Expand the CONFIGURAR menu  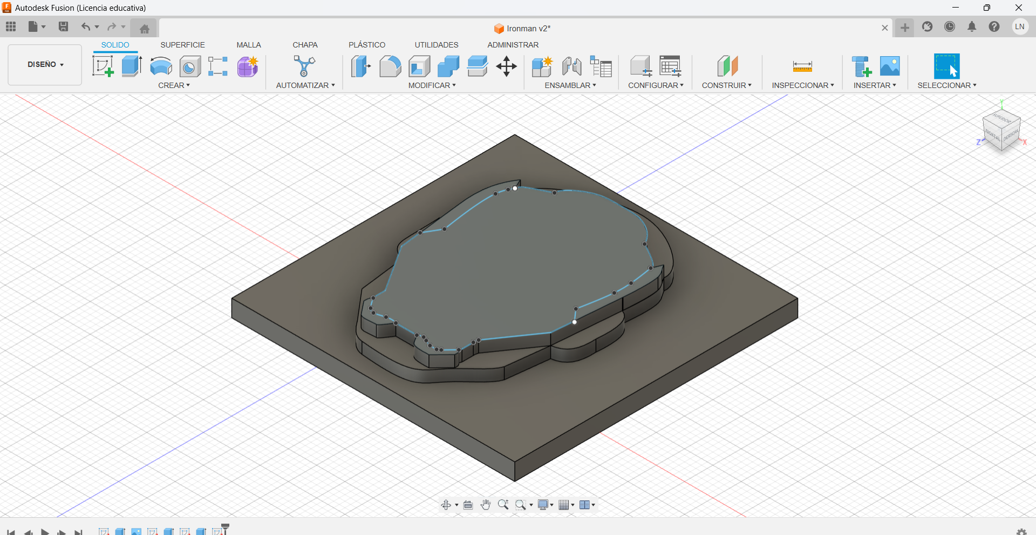656,85
